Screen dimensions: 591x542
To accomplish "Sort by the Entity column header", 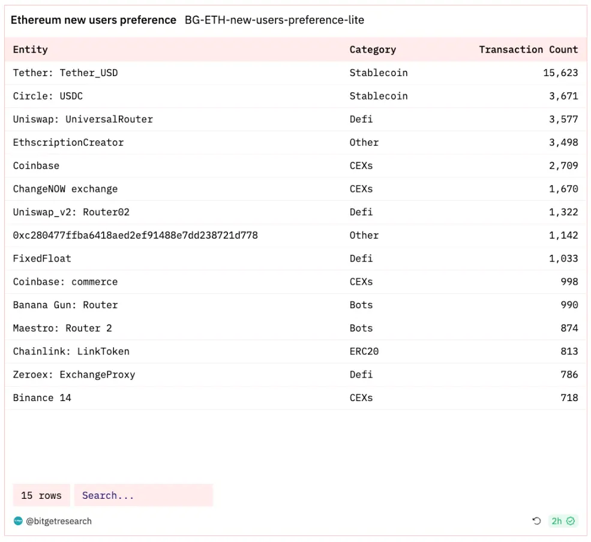I will pos(31,50).
